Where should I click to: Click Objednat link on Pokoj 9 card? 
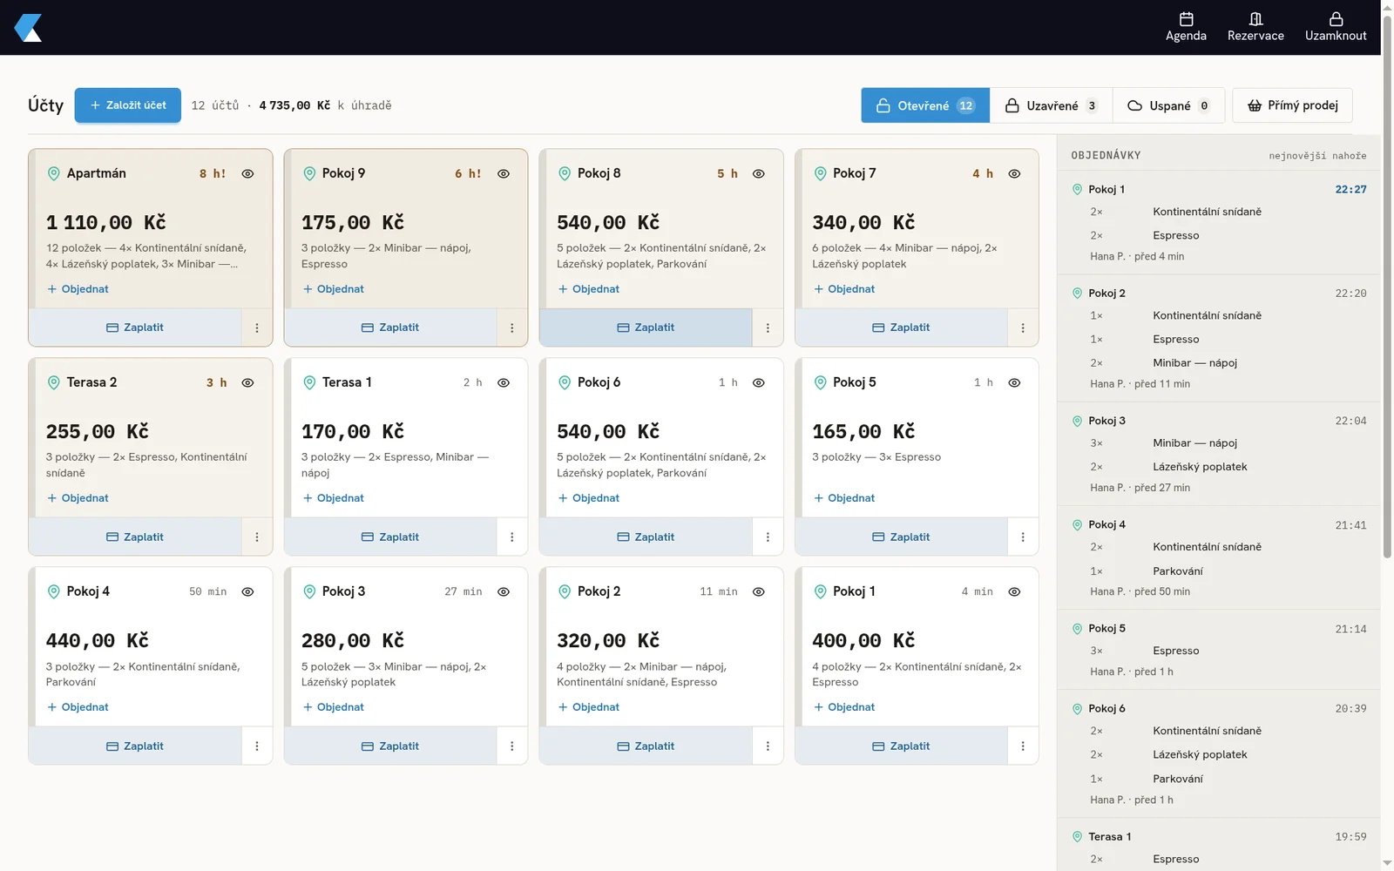point(333,289)
